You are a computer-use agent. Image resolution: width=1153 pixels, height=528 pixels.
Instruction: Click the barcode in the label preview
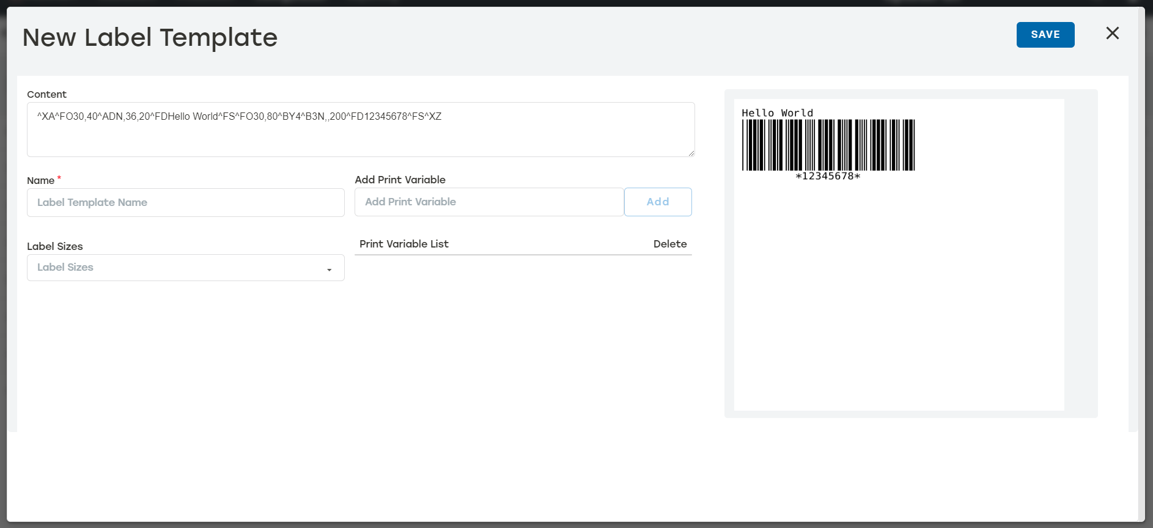click(x=828, y=145)
